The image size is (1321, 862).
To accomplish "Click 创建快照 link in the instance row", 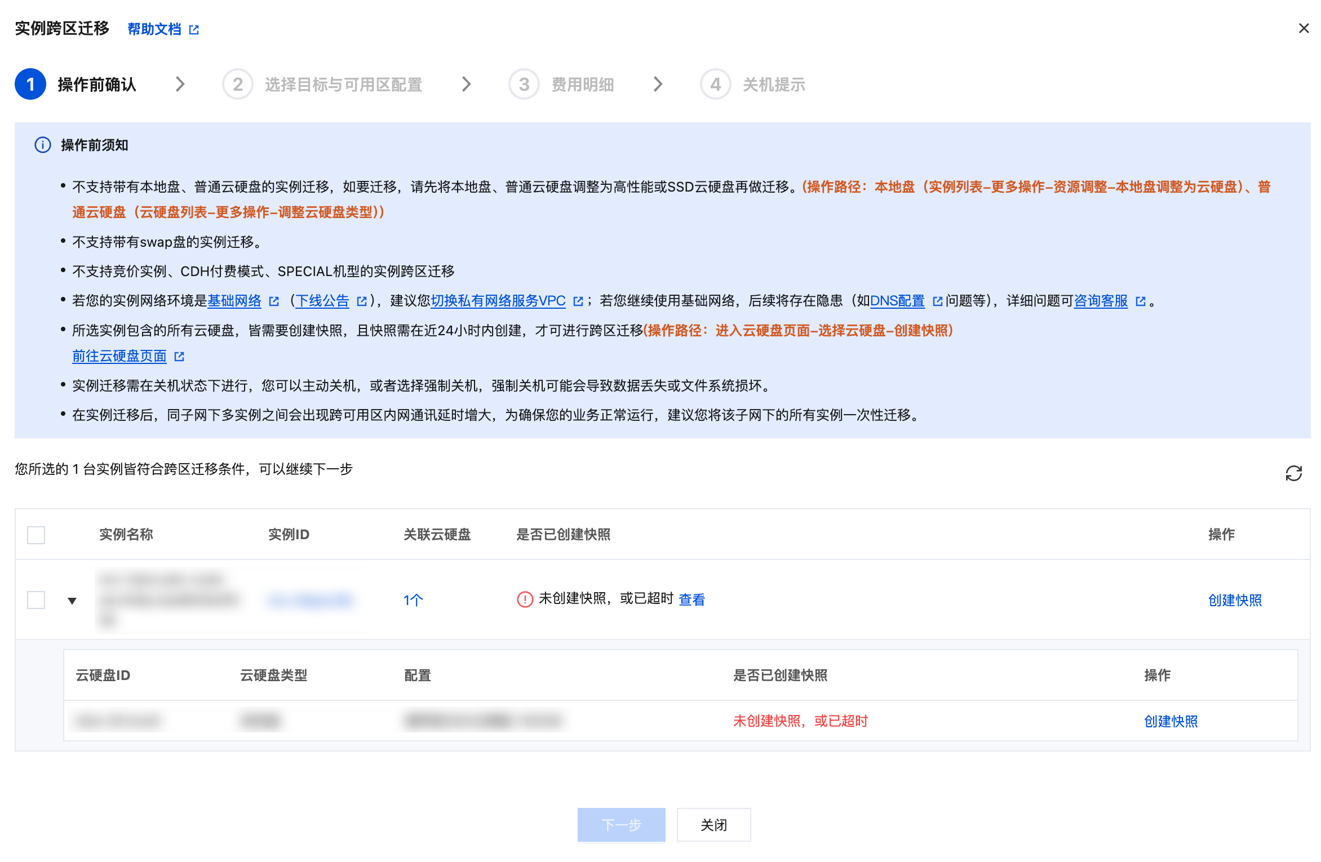I will pos(1234,600).
